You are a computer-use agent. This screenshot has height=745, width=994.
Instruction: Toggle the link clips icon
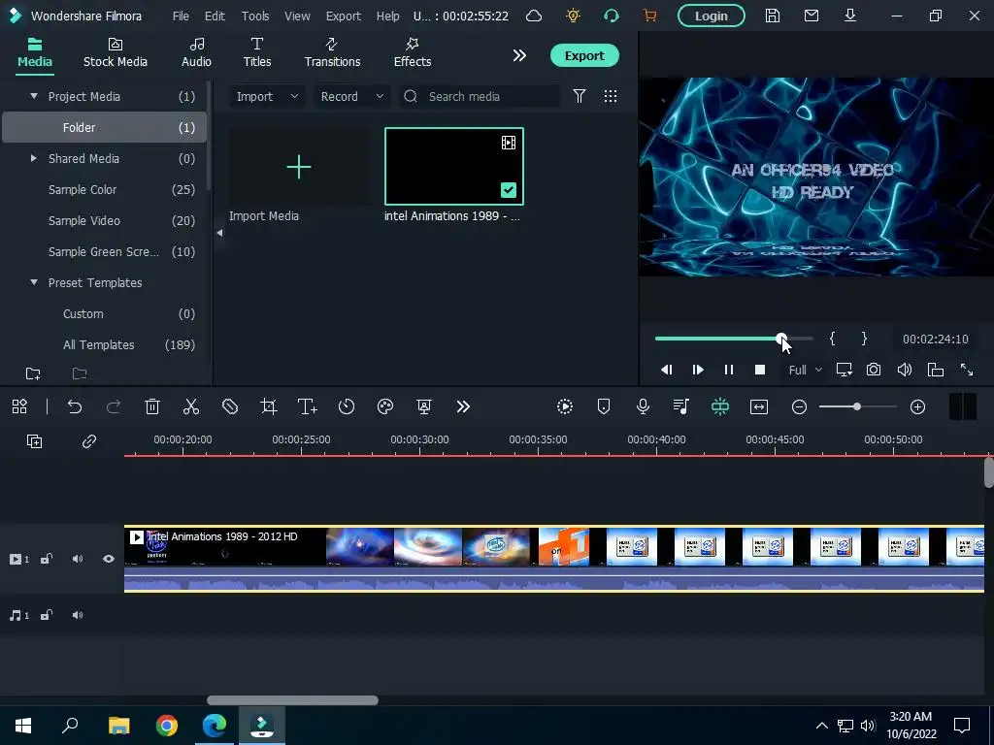pyautogui.click(x=88, y=441)
